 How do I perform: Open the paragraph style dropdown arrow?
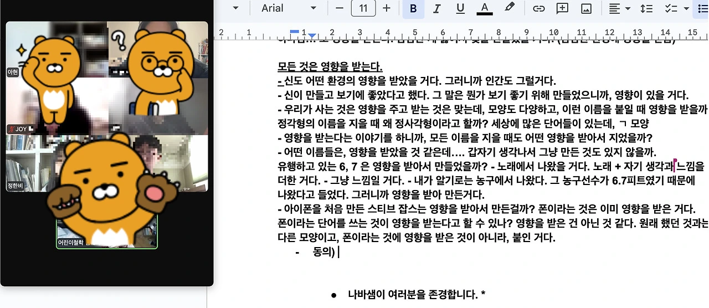point(235,8)
